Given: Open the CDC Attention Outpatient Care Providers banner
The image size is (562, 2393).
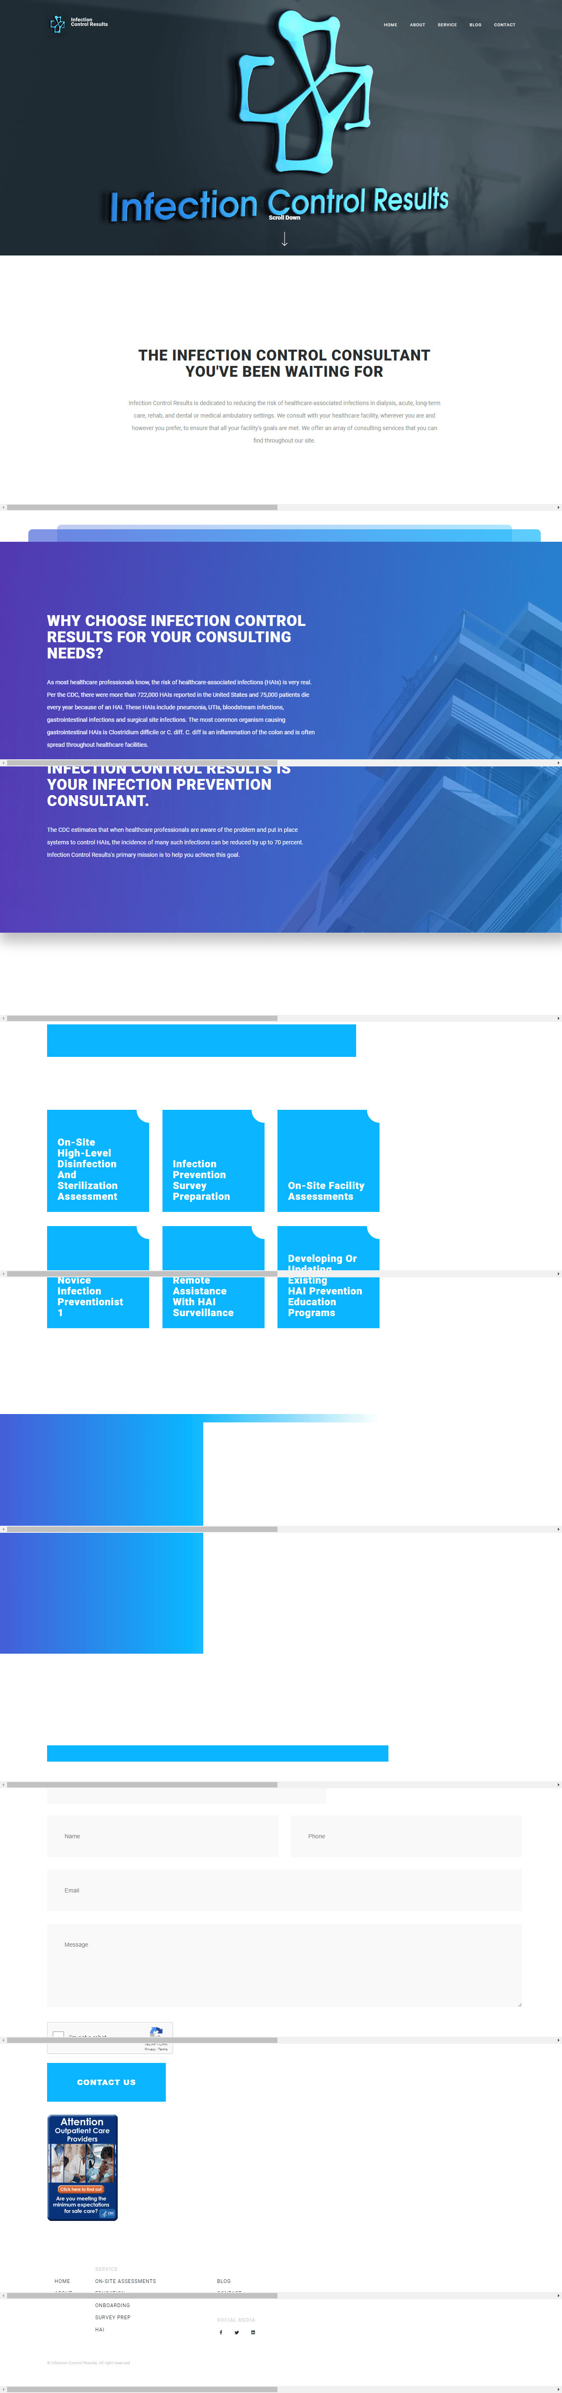Looking at the screenshot, I should (82, 2167).
